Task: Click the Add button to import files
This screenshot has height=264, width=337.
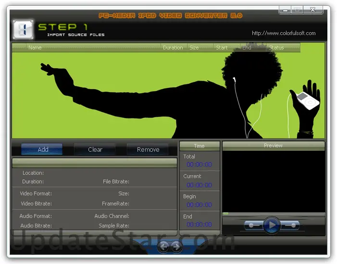Action: click(x=43, y=149)
